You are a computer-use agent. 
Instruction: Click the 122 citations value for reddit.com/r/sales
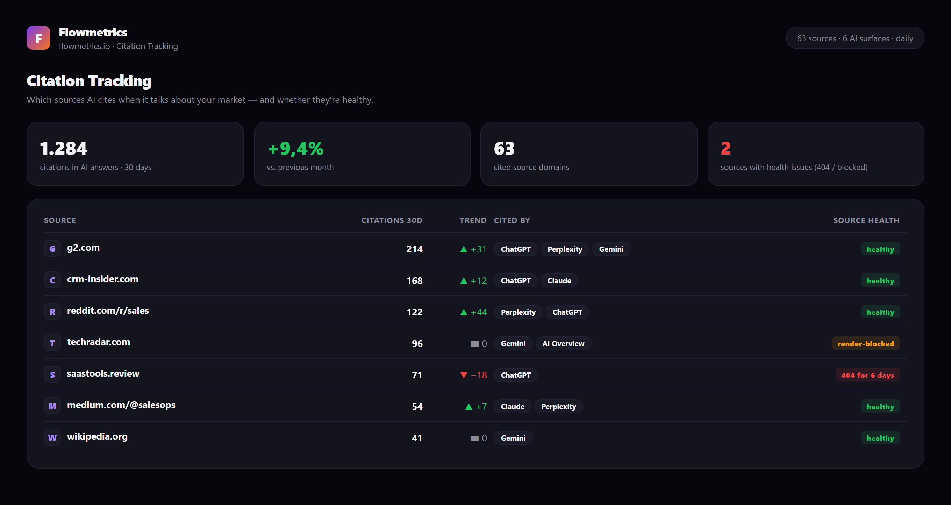(x=414, y=312)
